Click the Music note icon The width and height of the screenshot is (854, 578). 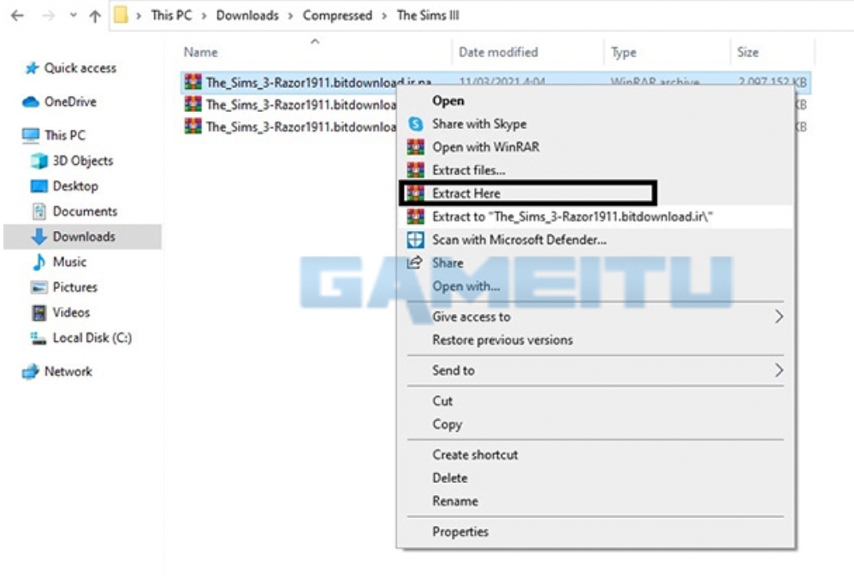39,262
